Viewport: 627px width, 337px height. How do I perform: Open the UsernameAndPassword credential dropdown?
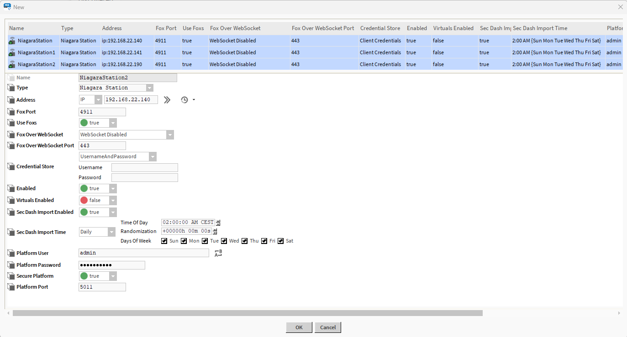[118, 156]
